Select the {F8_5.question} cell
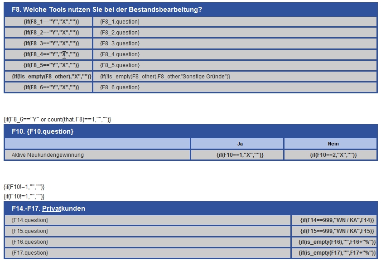 coord(120,65)
